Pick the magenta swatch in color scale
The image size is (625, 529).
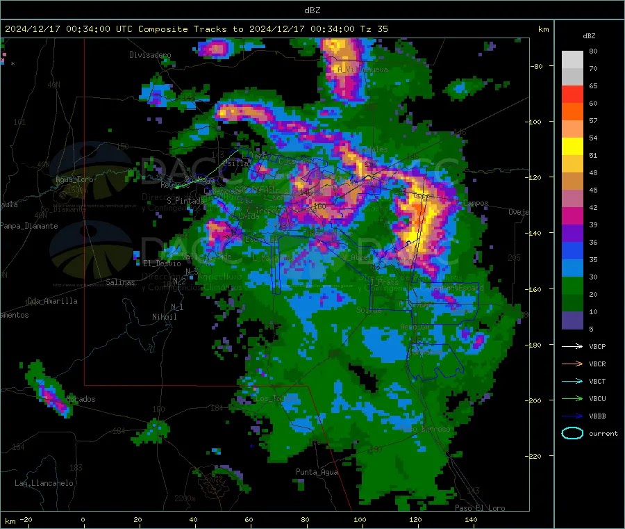(x=572, y=216)
